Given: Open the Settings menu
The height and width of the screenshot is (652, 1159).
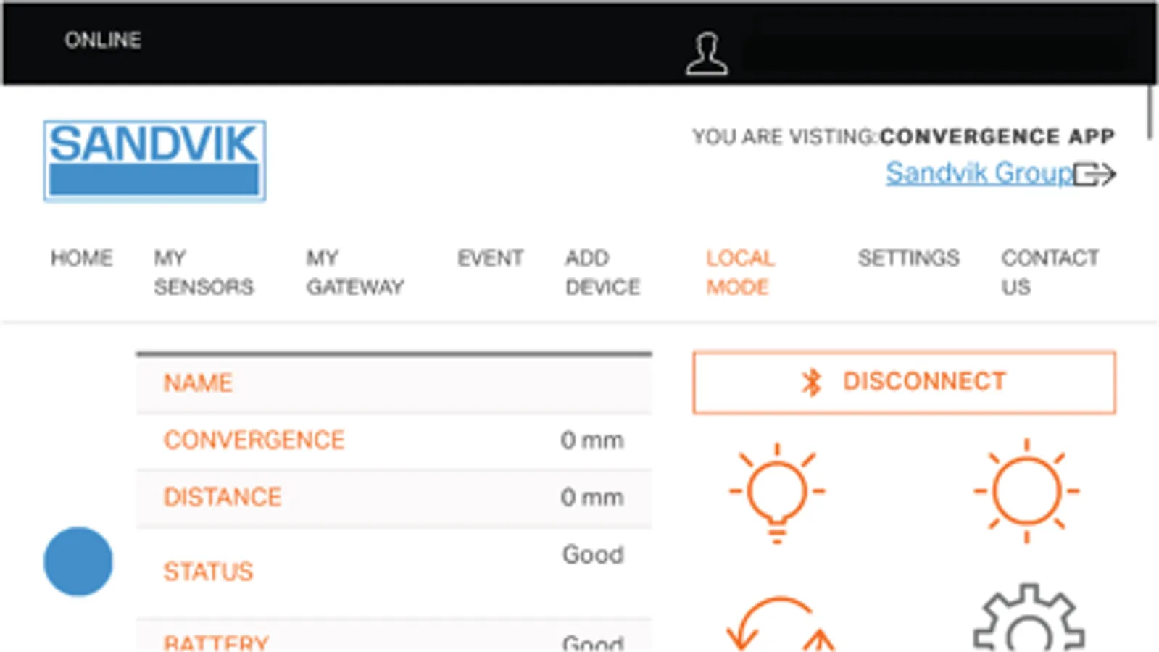Looking at the screenshot, I should pyautogui.click(x=908, y=258).
